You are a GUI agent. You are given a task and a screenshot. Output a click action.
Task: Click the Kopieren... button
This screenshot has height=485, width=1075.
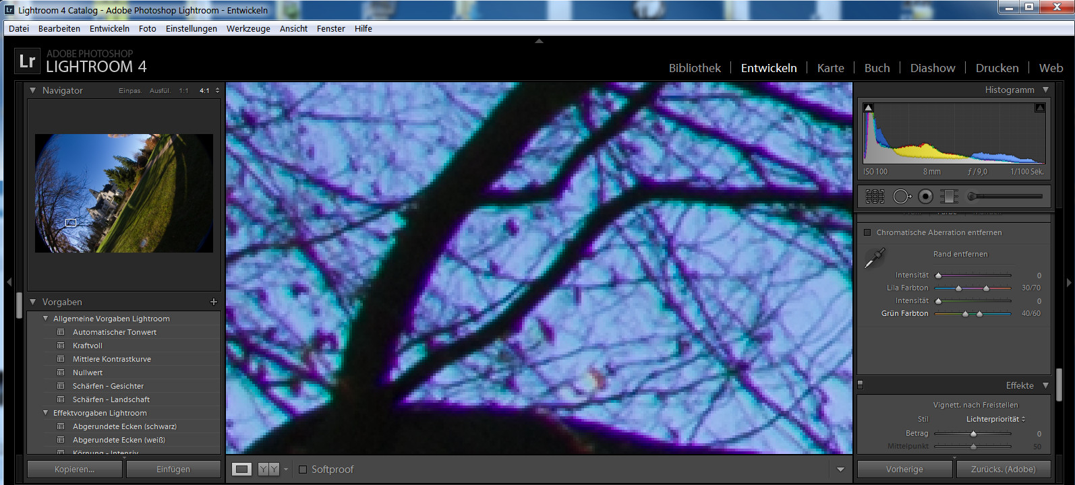75,470
